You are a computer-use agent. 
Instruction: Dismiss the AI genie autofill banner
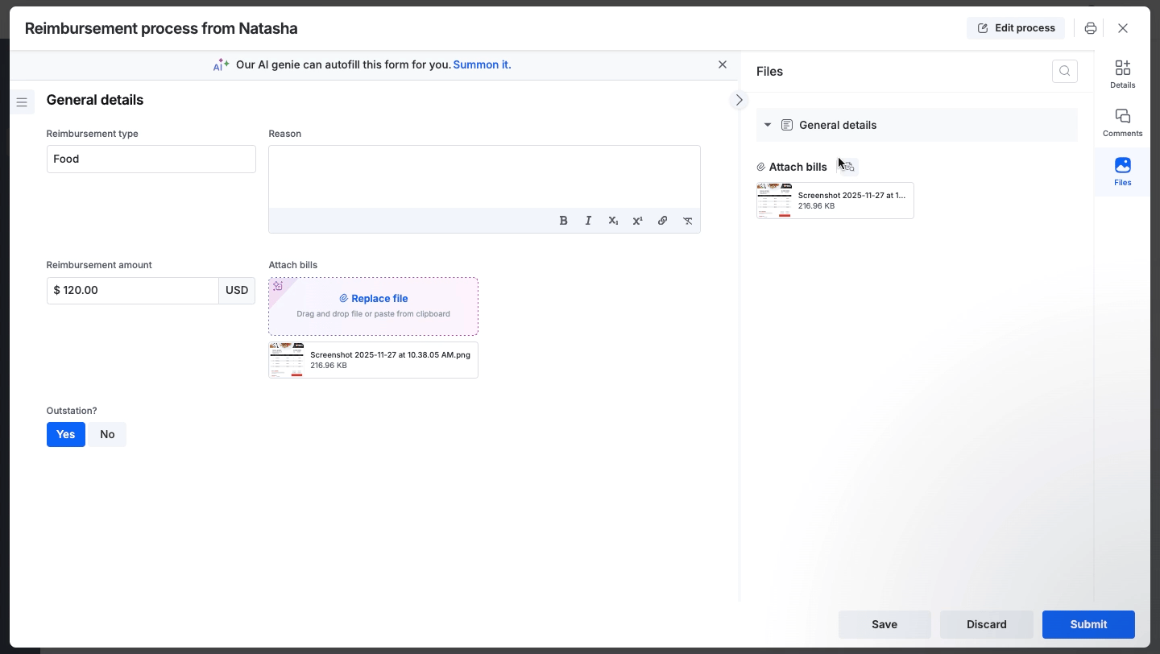tap(722, 64)
